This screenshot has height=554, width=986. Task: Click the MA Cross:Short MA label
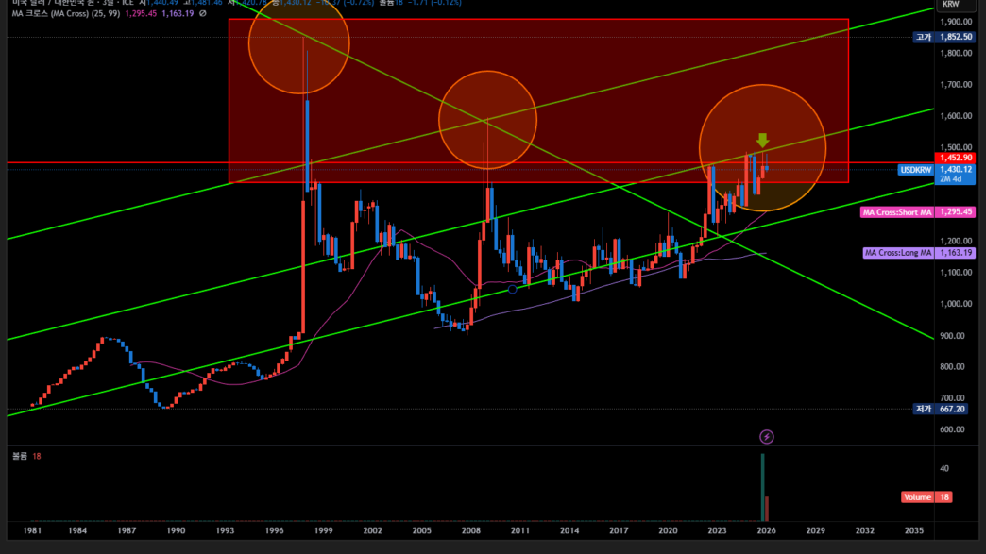[x=895, y=212]
